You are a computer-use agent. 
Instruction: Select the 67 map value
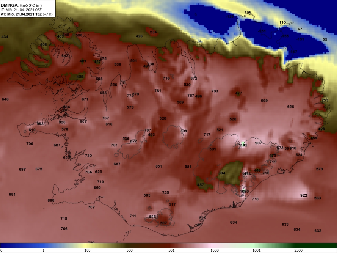click(x=300, y=29)
